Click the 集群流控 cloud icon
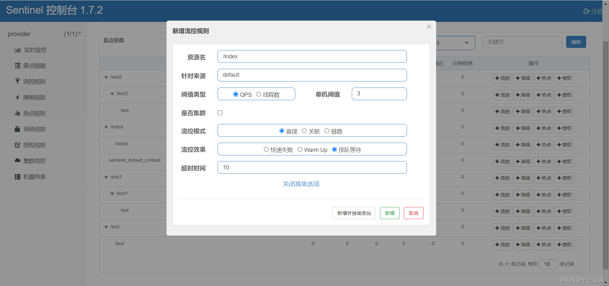The width and height of the screenshot is (609, 286). (x=17, y=160)
